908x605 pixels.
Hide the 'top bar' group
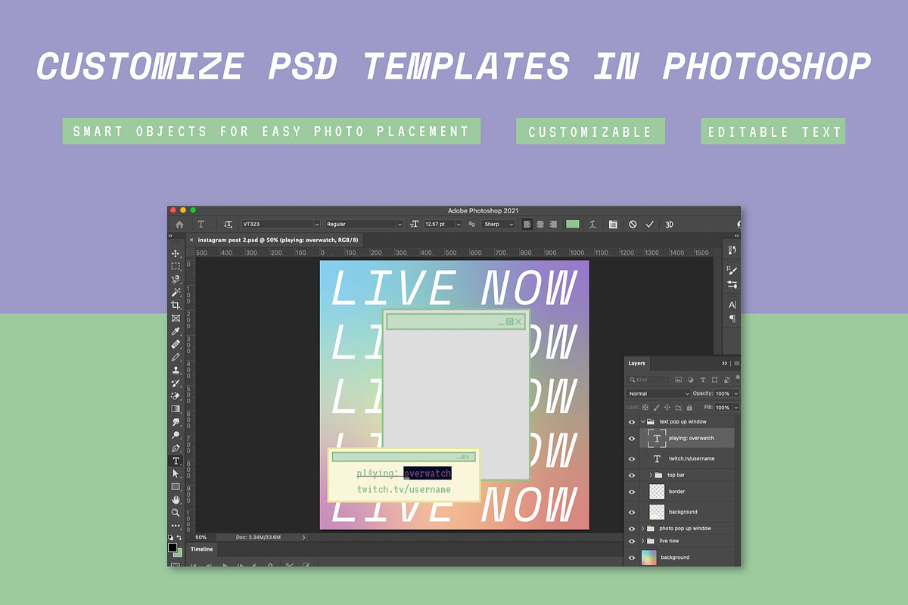click(632, 475)
